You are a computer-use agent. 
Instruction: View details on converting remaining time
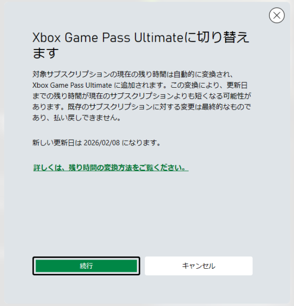tap(111, 168)
